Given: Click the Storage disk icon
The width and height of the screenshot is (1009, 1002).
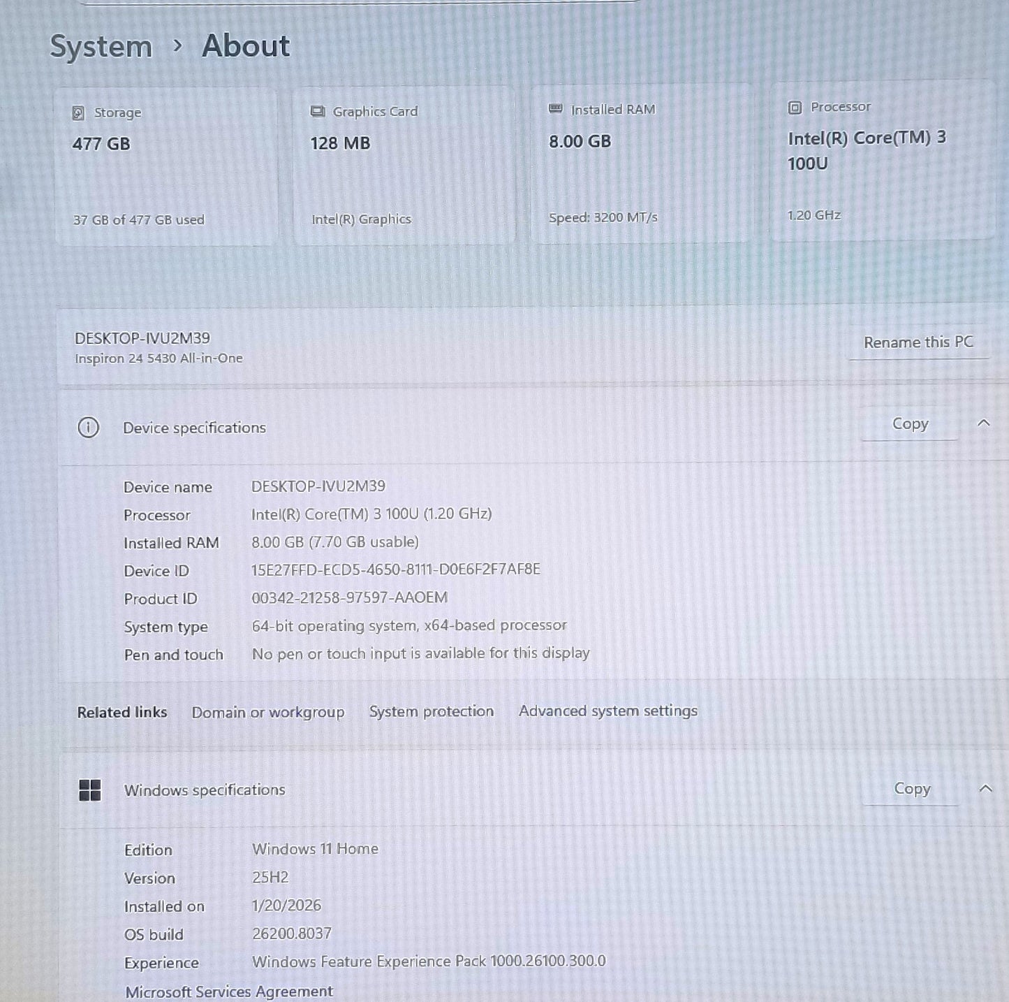Looking at the screenshot, I should click(x=78, y=113).
